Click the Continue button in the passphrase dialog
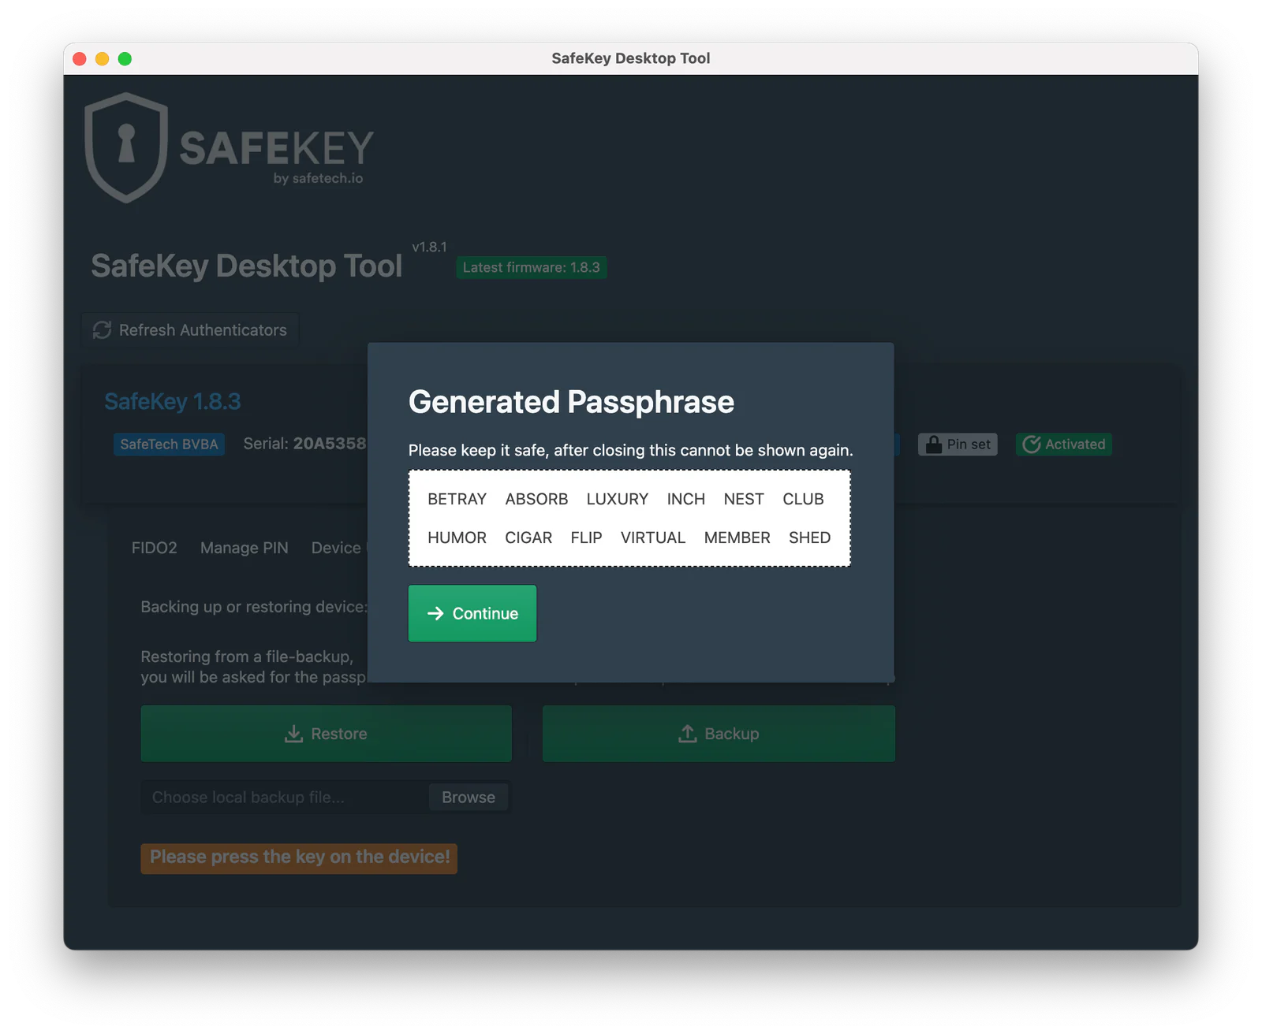This screenshot has width=1262, height=1034. 472,613
